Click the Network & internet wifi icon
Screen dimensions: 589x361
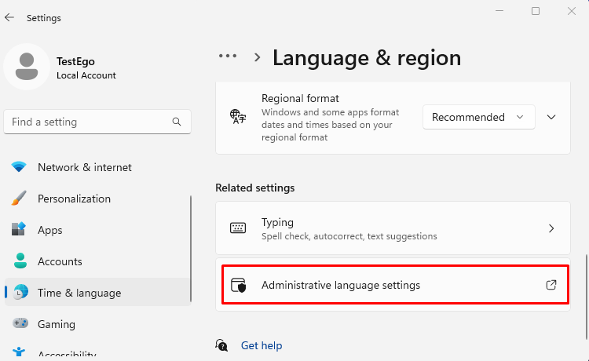click(x=19, y=166)
